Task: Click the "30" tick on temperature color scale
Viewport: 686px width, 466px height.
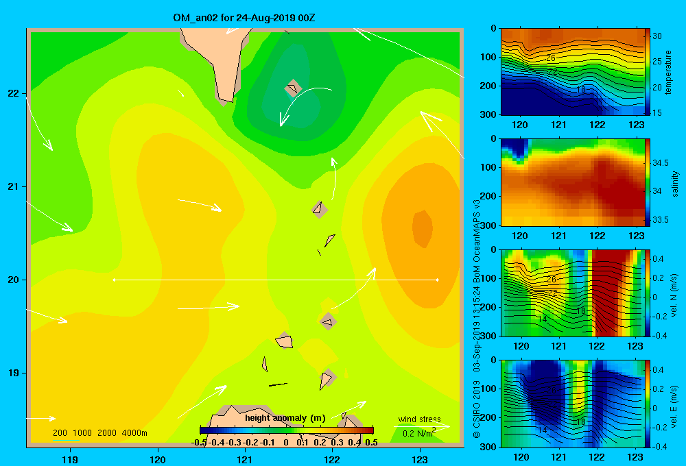Action: 657,36
